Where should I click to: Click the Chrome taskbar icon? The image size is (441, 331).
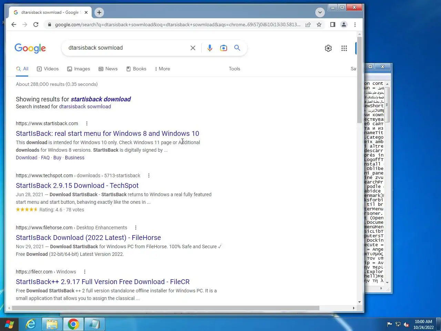click(73, 324)
